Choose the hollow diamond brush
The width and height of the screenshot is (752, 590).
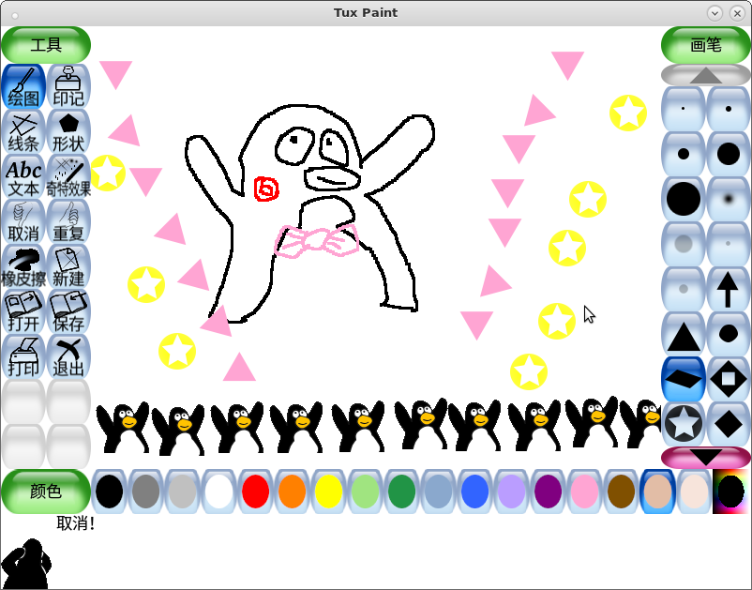(x=728, y=380)
